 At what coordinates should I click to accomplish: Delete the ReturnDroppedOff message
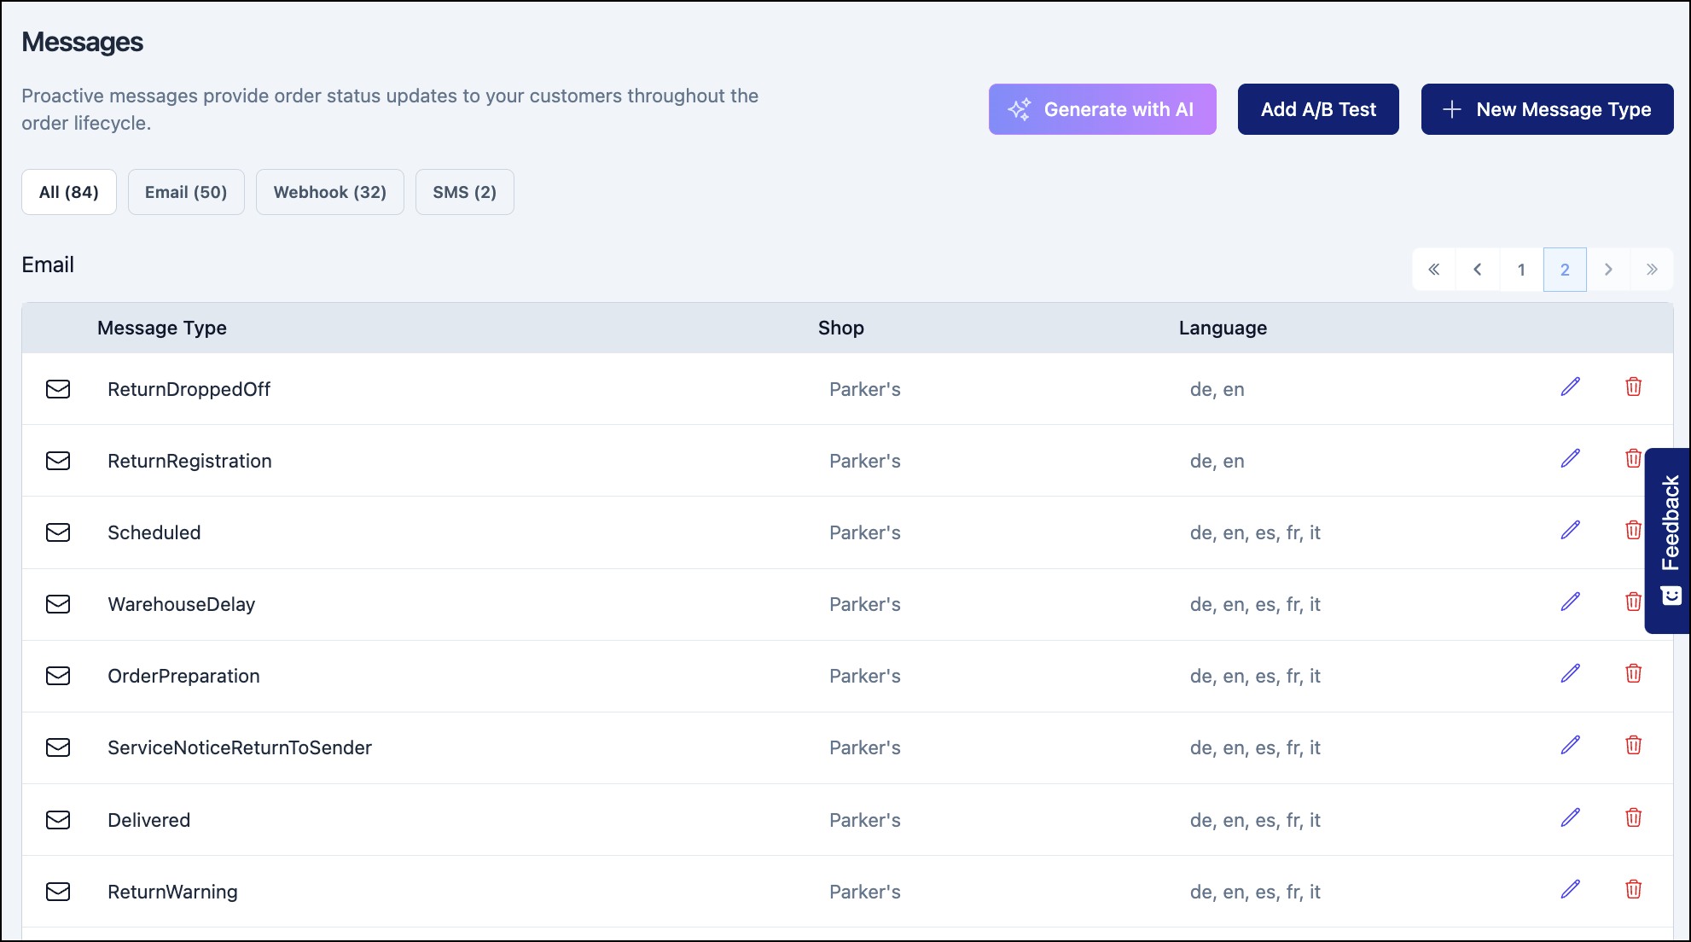pyautogui.click(x=1633, y=387)
